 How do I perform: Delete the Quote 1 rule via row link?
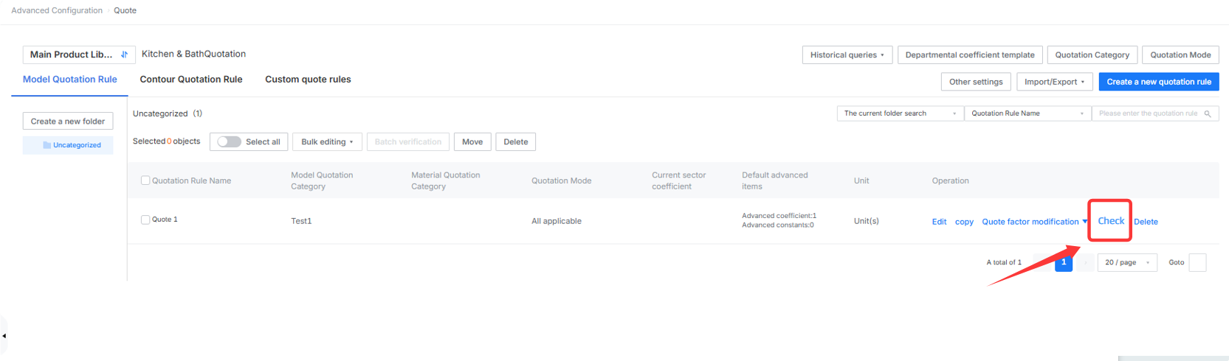1146,222
